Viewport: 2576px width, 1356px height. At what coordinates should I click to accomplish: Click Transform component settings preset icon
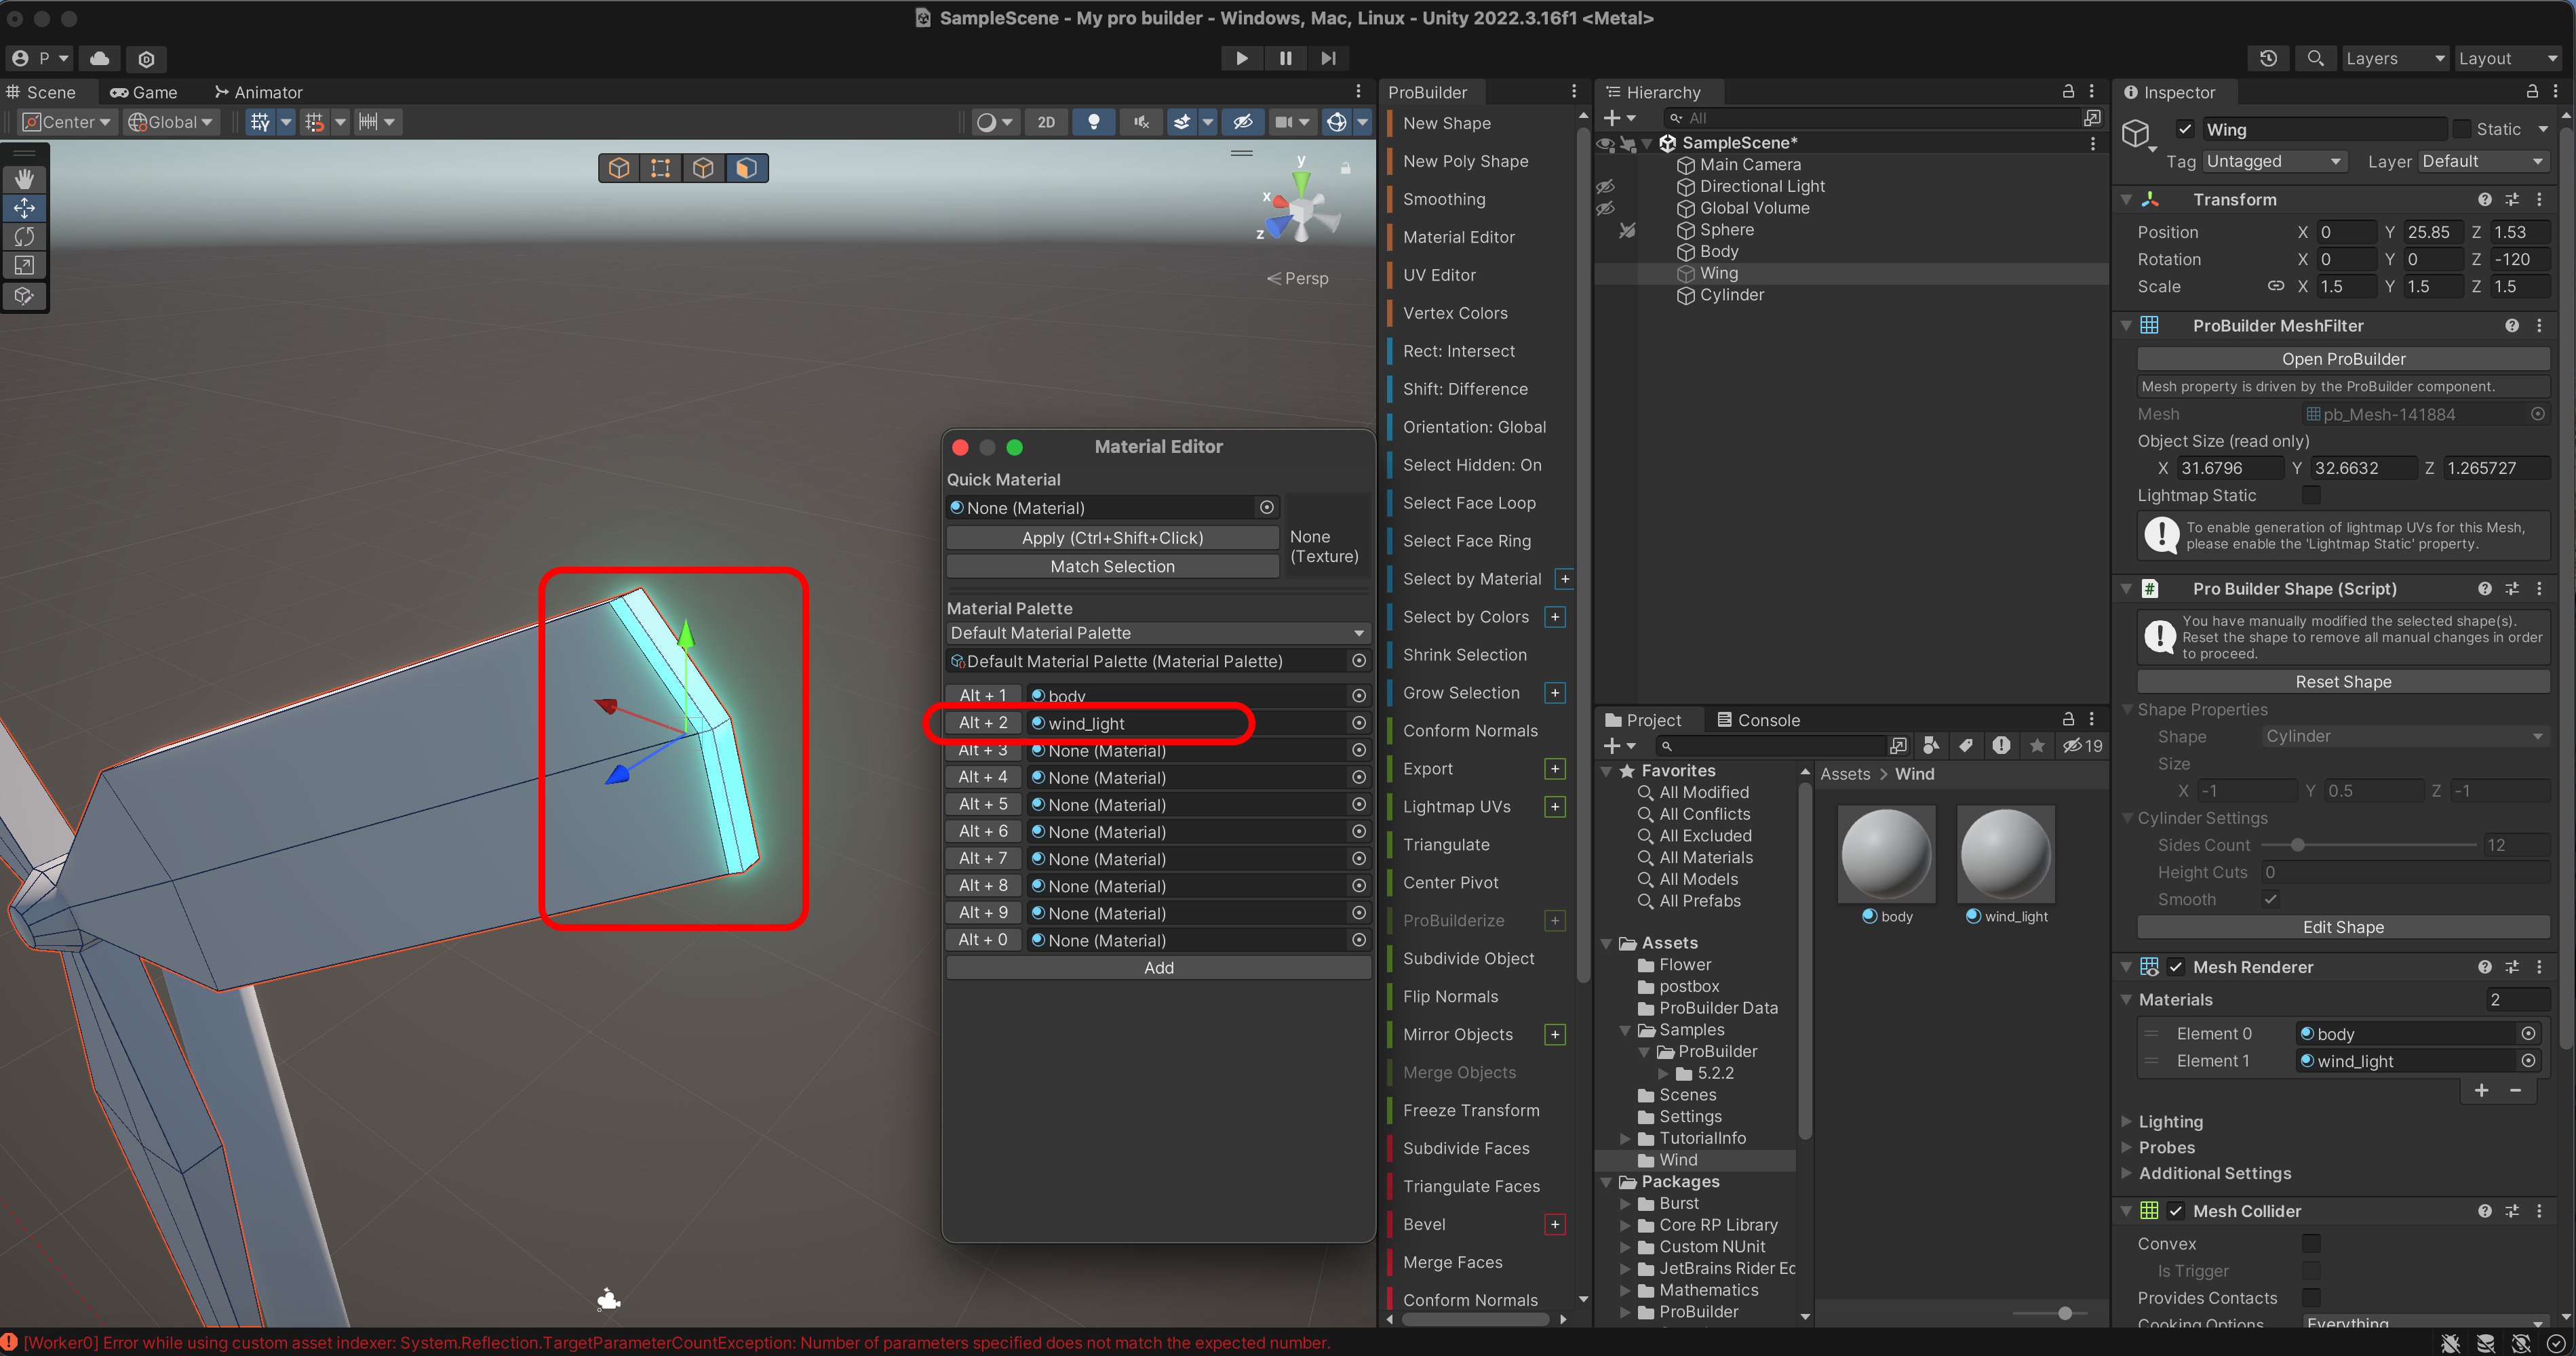pos(2512,199)
